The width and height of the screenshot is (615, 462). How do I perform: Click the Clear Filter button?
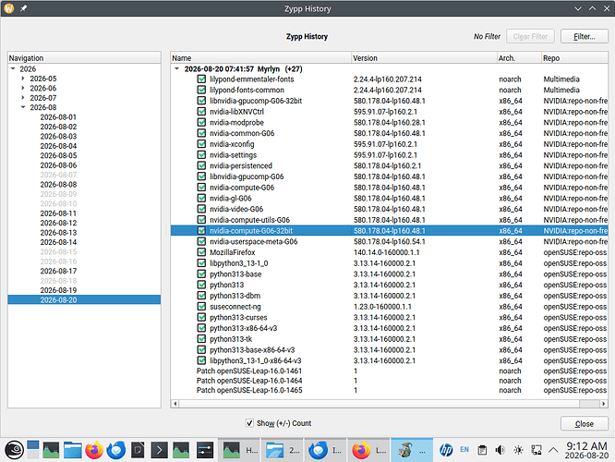coord(530,37)
